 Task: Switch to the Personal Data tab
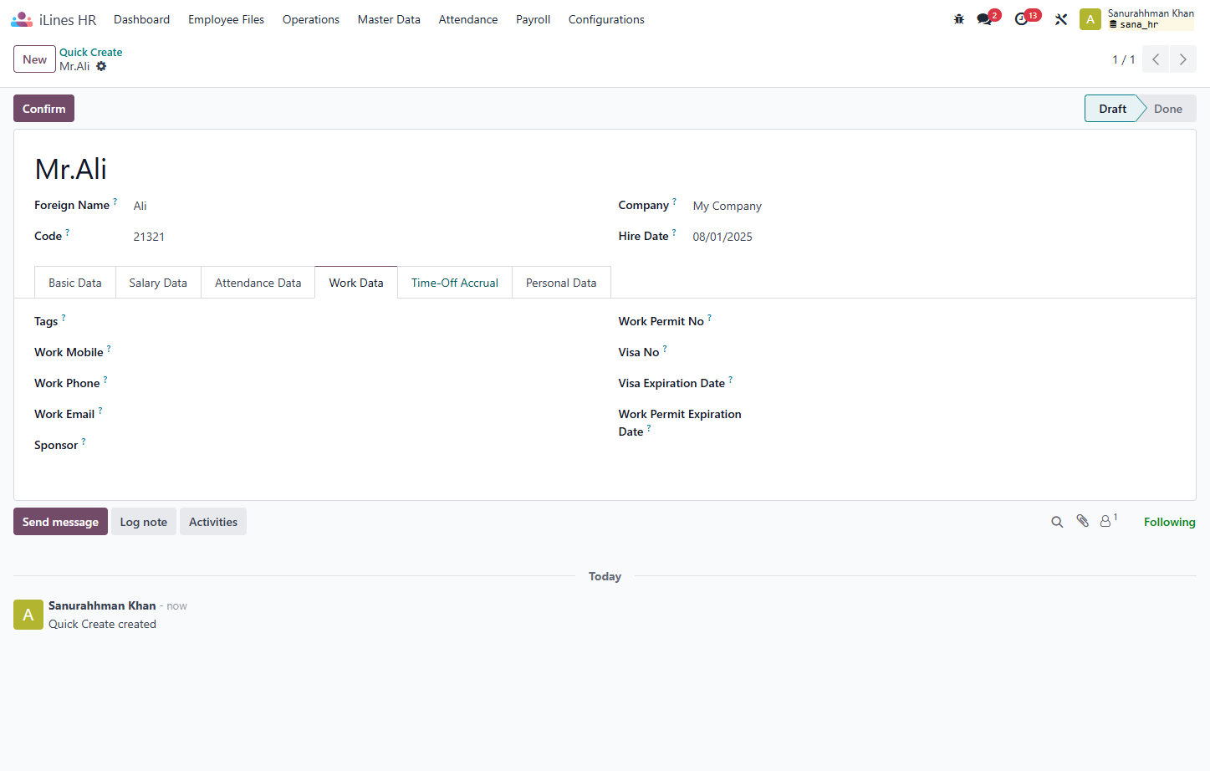[x=561, y=283]
